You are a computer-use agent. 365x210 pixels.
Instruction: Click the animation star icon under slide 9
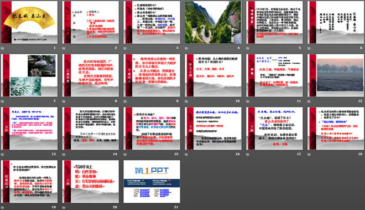125,101
